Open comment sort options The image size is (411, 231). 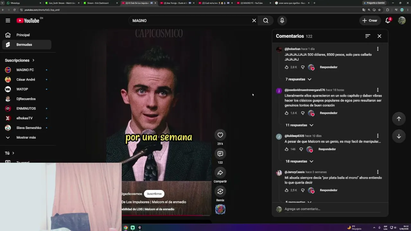368,36
